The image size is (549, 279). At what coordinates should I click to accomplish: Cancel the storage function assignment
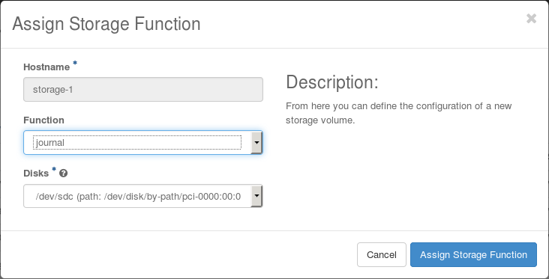pyautogui.click(x=382, y=255)
